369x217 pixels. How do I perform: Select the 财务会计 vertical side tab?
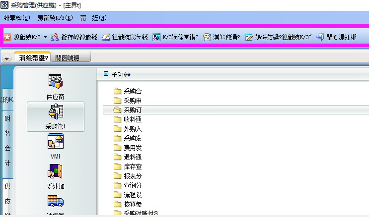pos(7,140)
